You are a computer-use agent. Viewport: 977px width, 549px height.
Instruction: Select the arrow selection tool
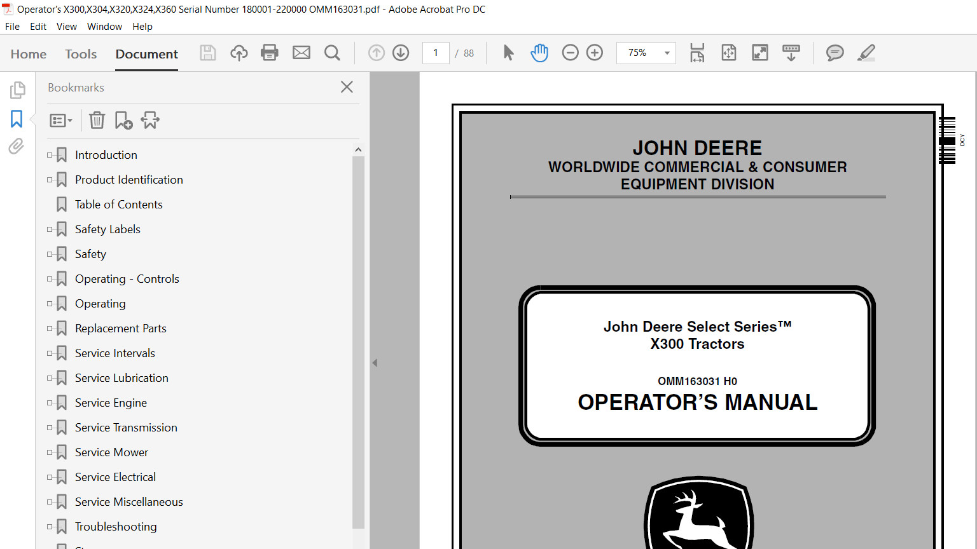pyautogui.click(x=508, y=53)
